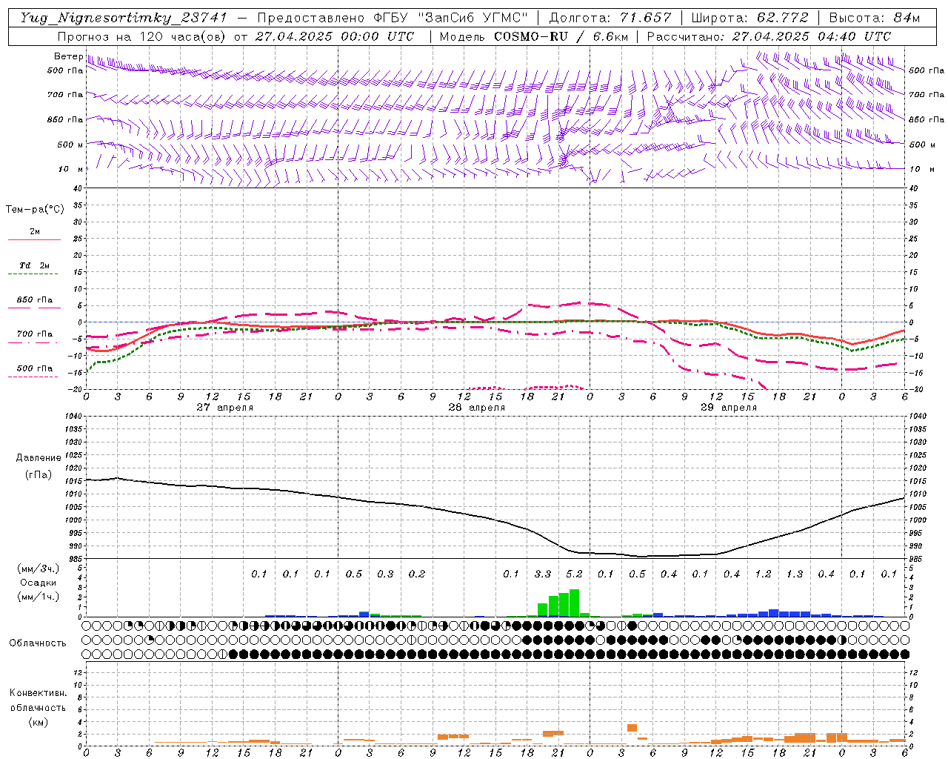Click the Широта: 62.772 header field

point(751,18)
